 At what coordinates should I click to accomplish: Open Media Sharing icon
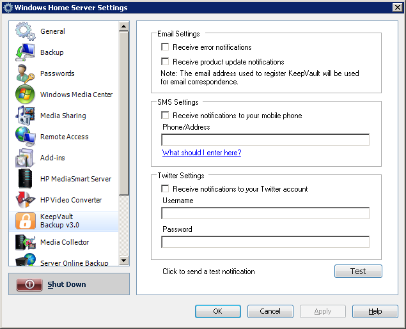25,116
